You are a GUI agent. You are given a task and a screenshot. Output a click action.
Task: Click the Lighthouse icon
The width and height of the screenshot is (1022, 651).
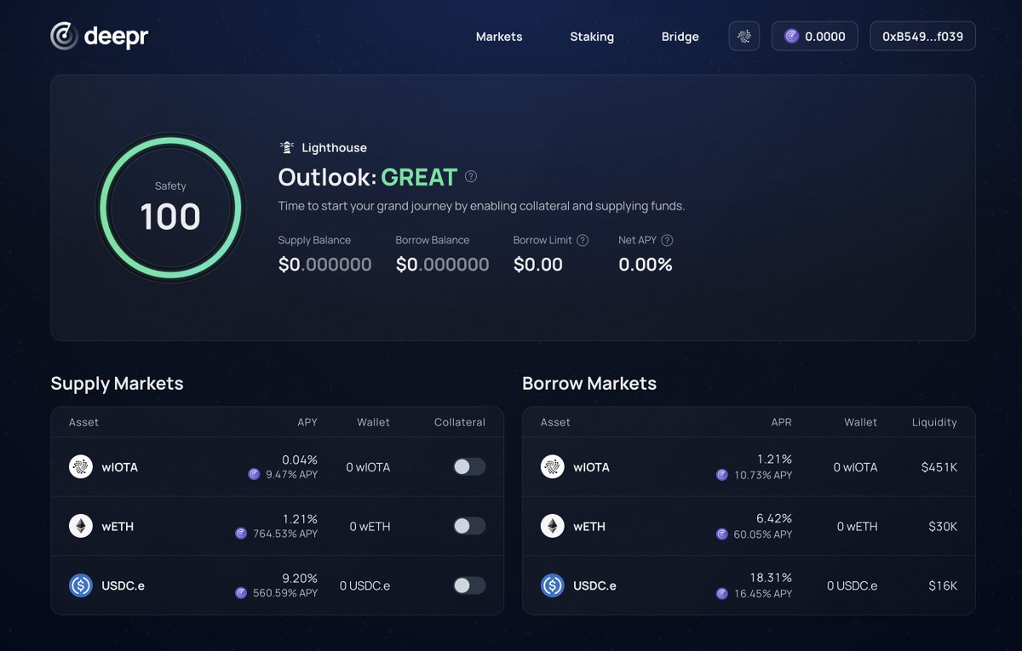coord(287,147)
